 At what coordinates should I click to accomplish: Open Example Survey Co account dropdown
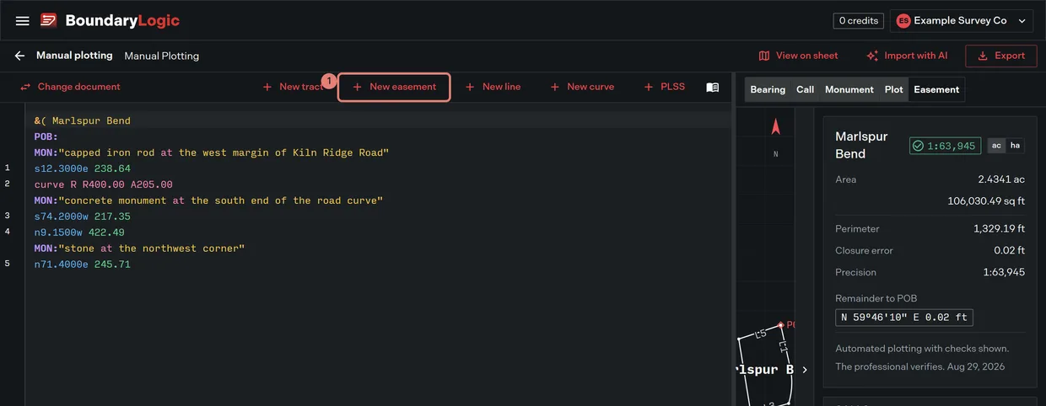click(x=962, y=20)
